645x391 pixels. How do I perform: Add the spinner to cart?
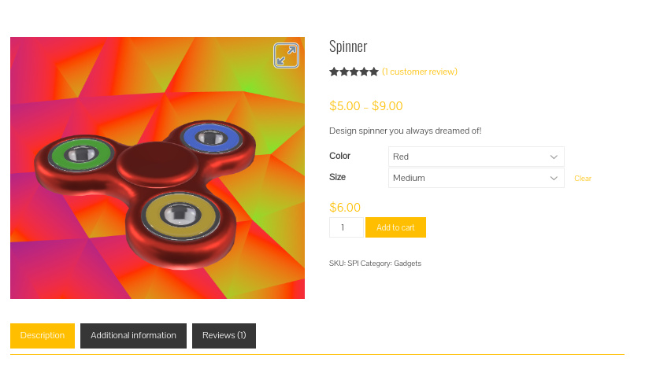pyautogui.click(x=395, y=227)
